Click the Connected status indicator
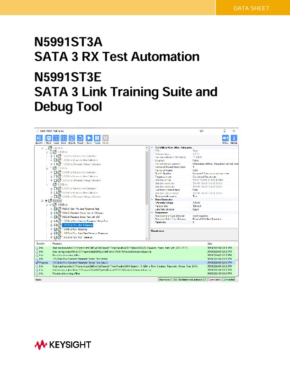Image resolution: width=290 pixels, height=376 pixels. click(229, 280)
